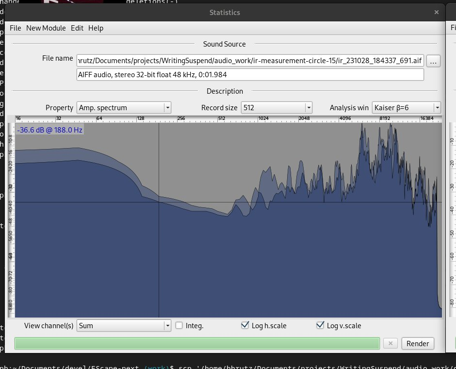This screenshot has height=369, width=456.
Task: Open the New Module menu
Action: [x=46, y=28]
